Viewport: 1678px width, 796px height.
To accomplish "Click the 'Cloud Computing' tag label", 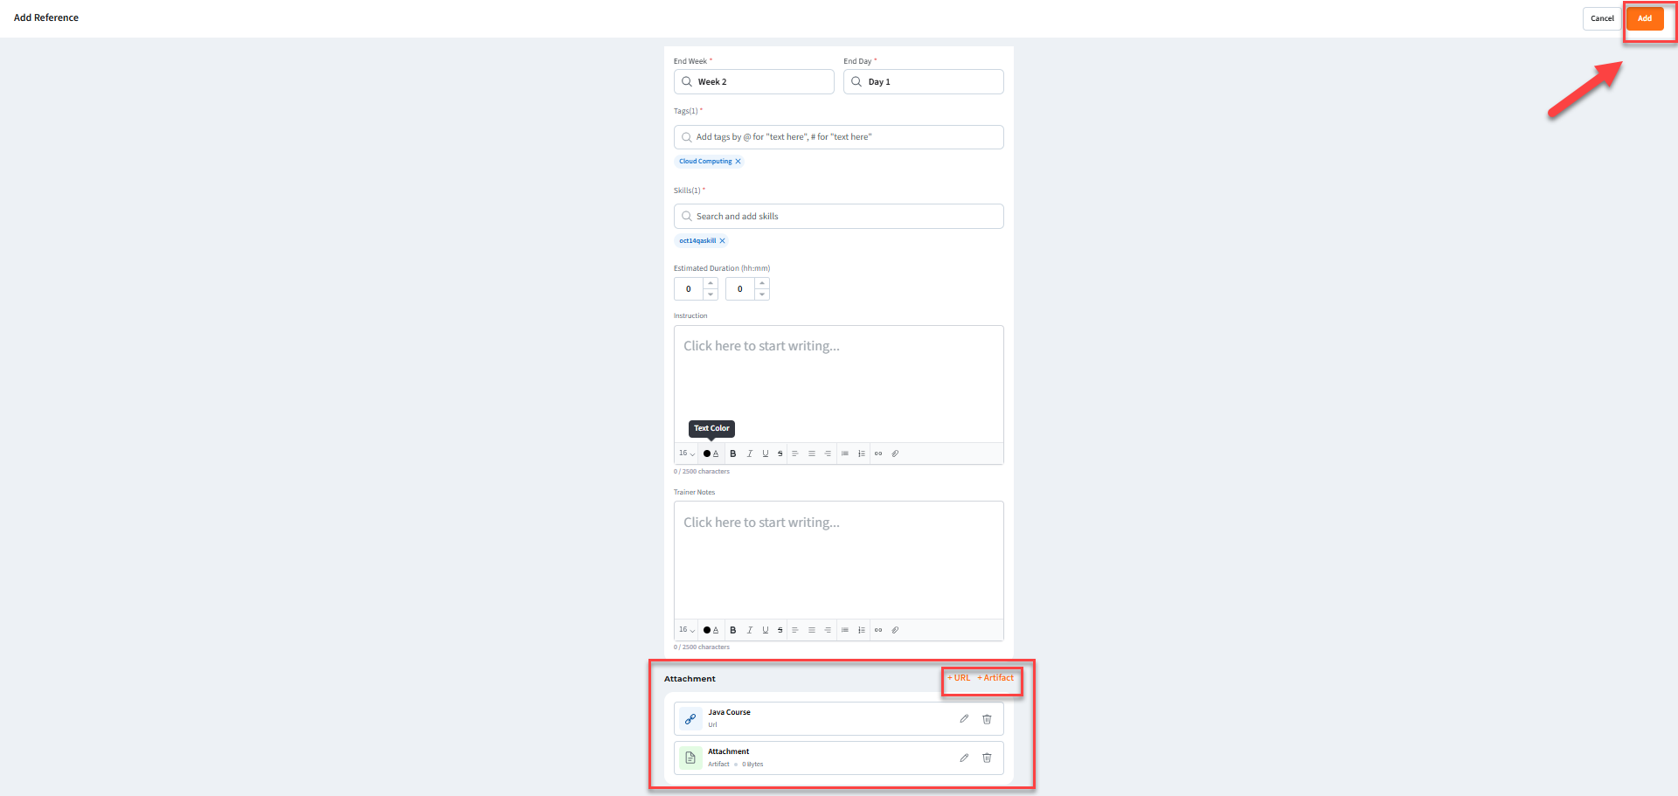I will point(705,162).
